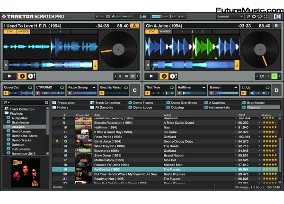The height and width of the screenshot is (204, 284).
Task: Set Deck A loop size to 16
Action: pos(126,76)
